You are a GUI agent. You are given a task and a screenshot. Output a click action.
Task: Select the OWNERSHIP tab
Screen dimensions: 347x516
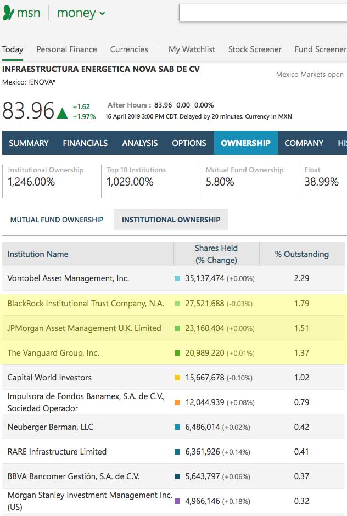pyautogui.click(x=245, y=143)
